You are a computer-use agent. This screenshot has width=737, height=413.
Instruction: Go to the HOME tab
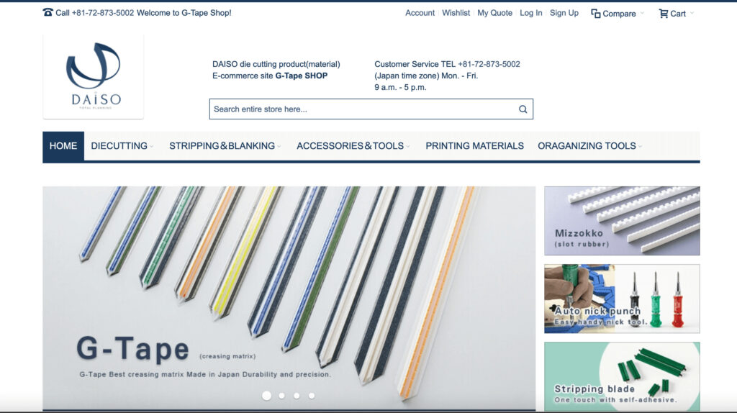(63, 146)
